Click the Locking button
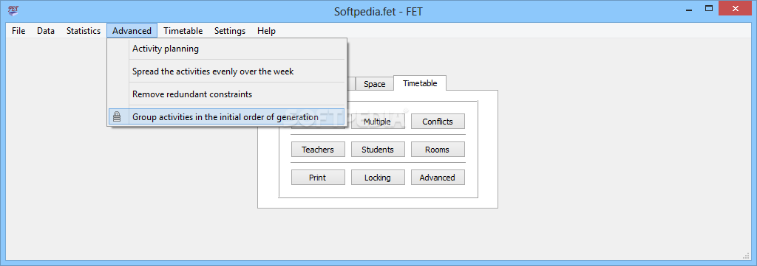The width and height of the screenshot is (757, 266). tap(378, 178)
